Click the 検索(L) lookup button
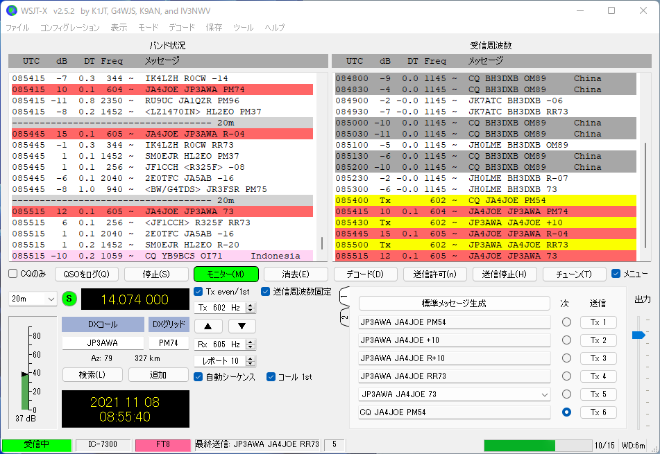660x454 pixels. (92, 374)
